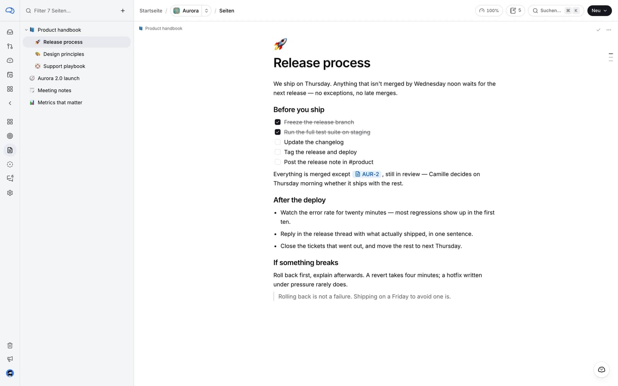
Task: Click the If something breaks heading
Action: click(x=306, y=262)
